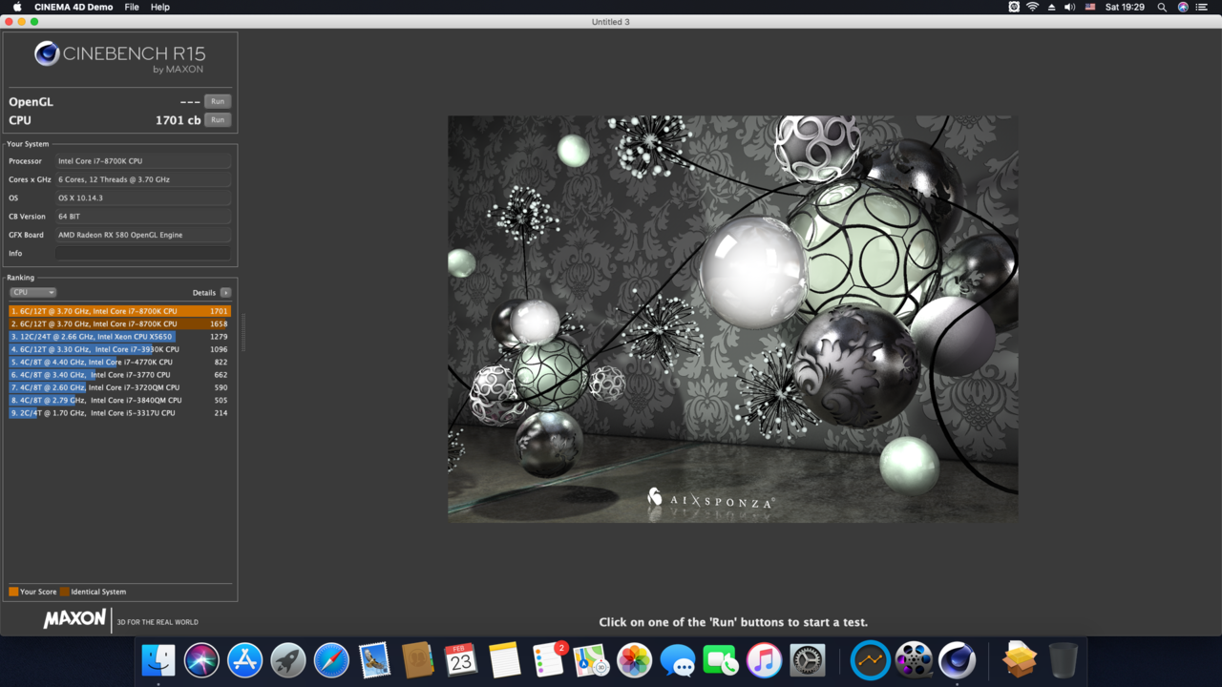This screenshot has height=687, width=1222.
Task: Click the eject icon in menu bar
Action: [x=1051, y=7]
